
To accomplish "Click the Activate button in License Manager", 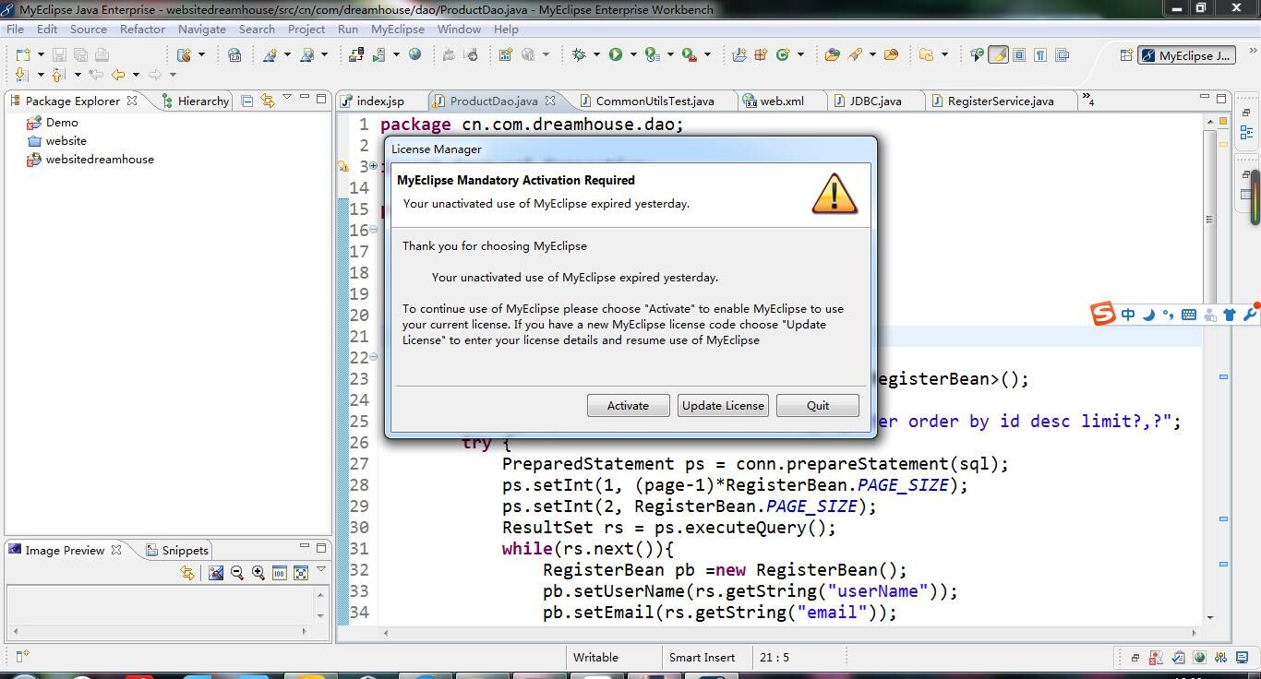I will pos(628,406).
